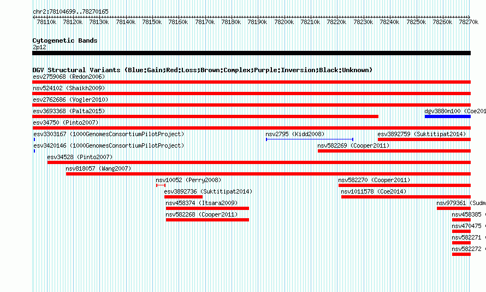Click the small red nsv10052 span marker
The image size is (486, 292).
161,185
